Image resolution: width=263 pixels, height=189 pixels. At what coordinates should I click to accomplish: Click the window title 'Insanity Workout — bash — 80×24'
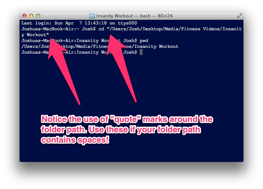tap(134, 16)
